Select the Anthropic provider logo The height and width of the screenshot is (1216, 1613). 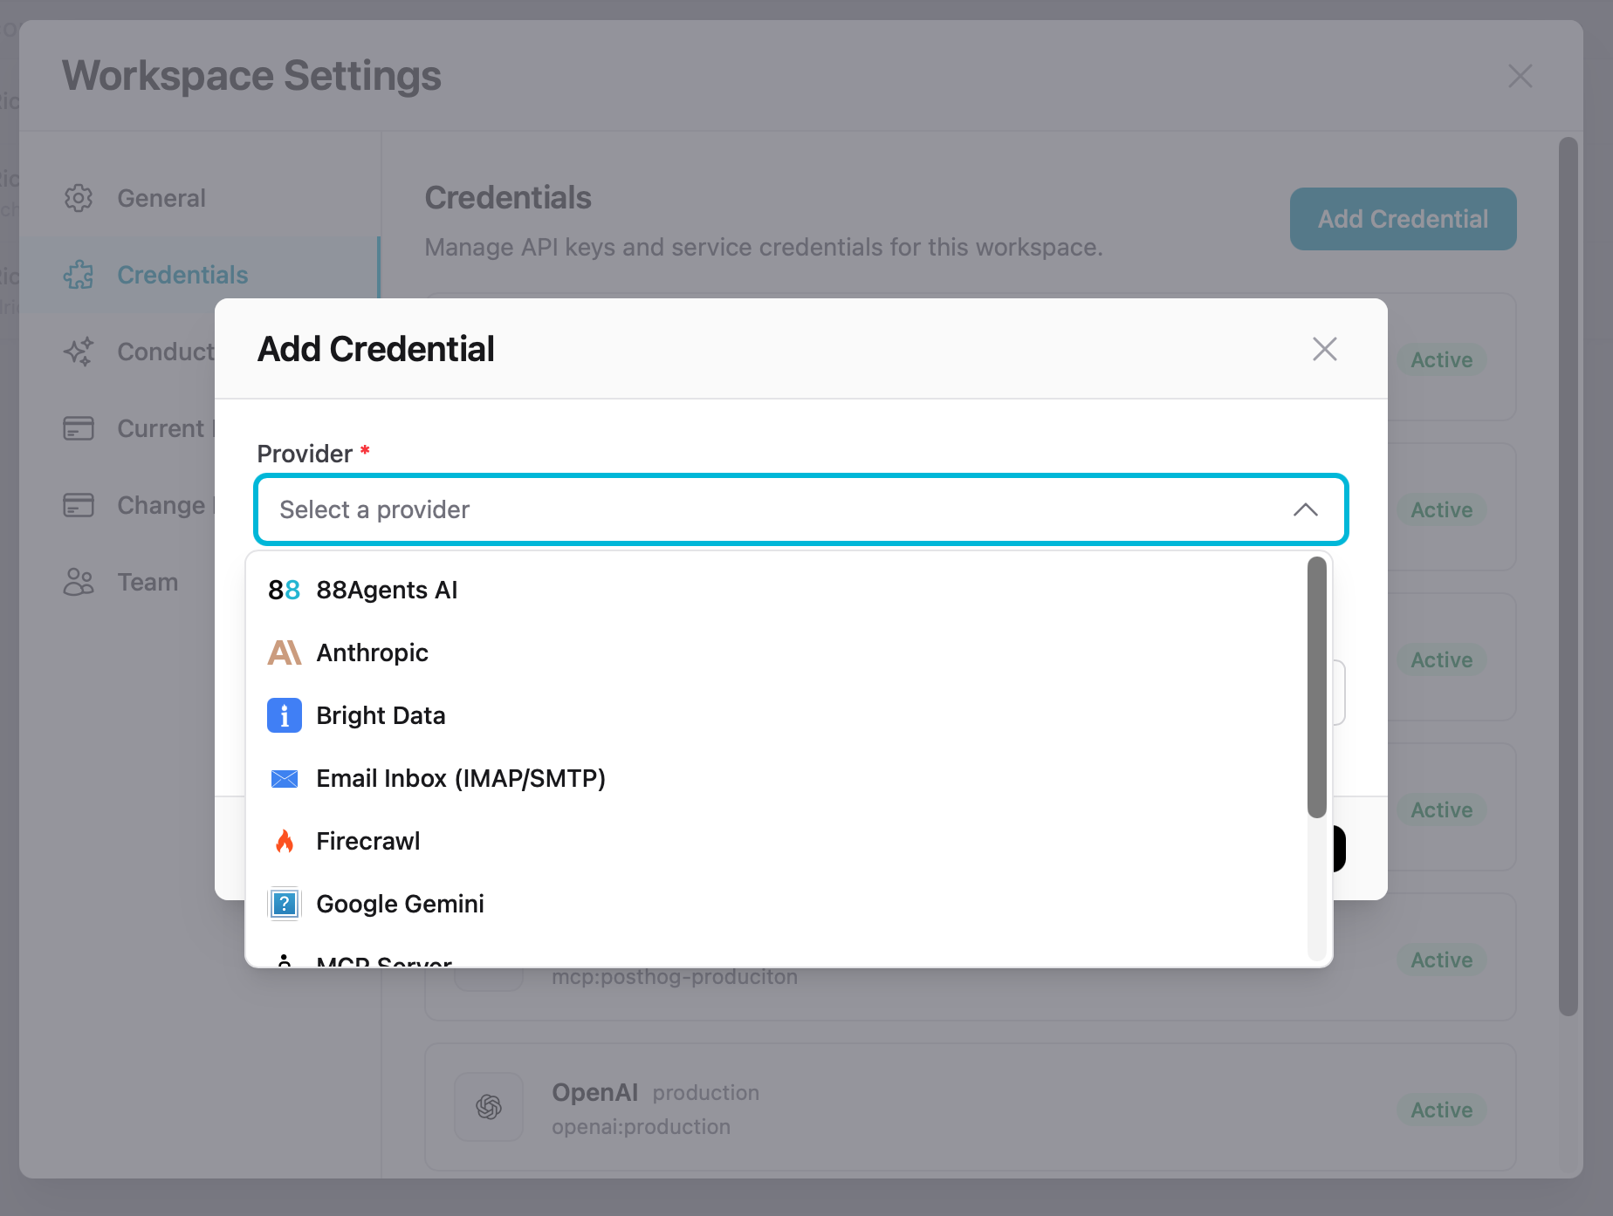(283, 652)
